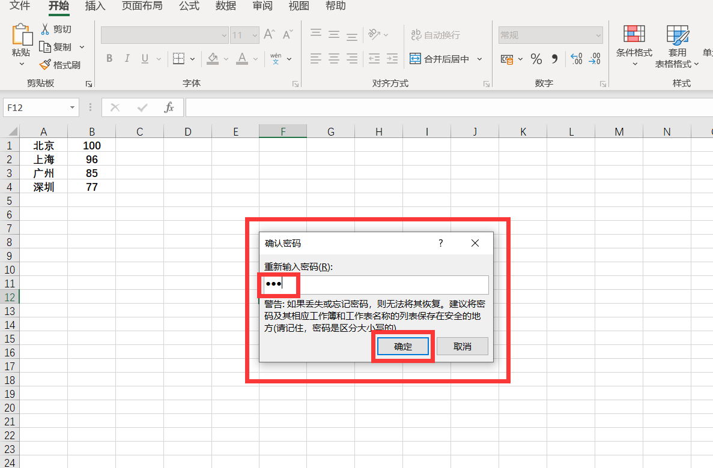The width and height of the screenshot is (713, 468).
Task: Expand the borders dropdown arrow
Action: point(192,59)
